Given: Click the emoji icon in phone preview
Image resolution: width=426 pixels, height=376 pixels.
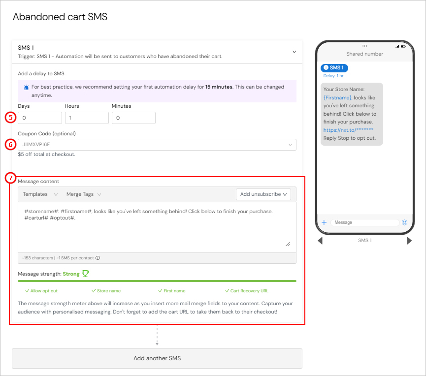Looking at the screenshot, I should (x=404, y=222).
